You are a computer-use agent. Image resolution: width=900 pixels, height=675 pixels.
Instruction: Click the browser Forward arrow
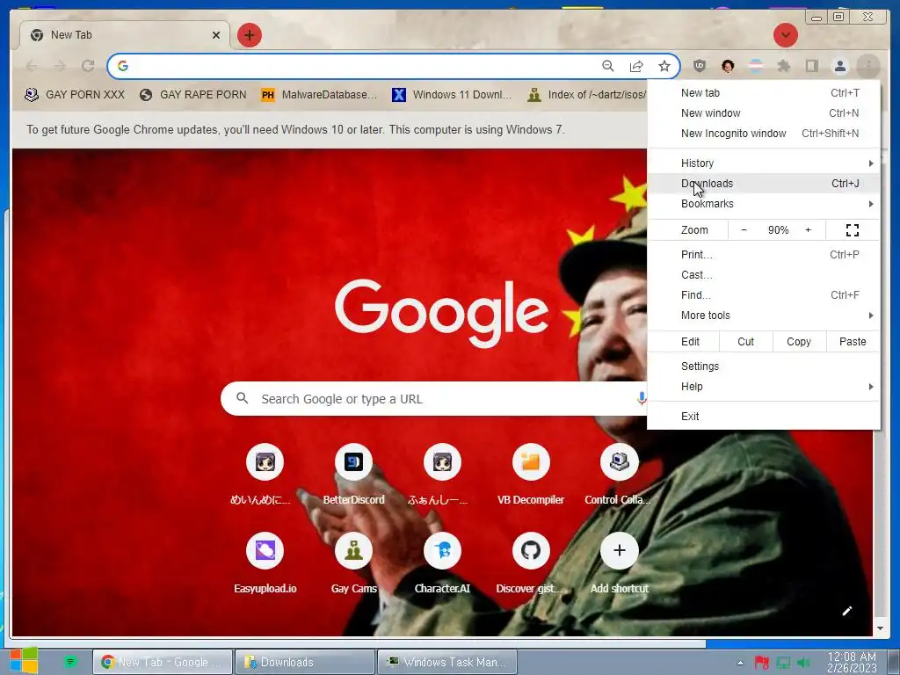(x=60, y=66)
